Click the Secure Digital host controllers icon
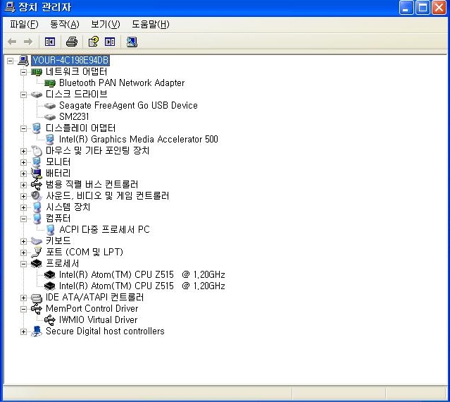This screenshot has height=402, width=450. [x=37, y=331]
